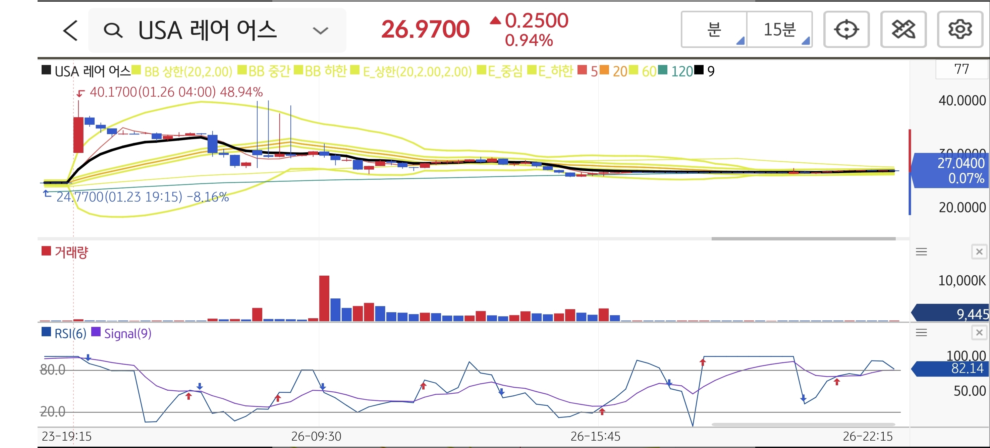Viewport: 990px width, 448px height.
Task: Open the 분 chart type dropdown
Action: tap(714, 30)
